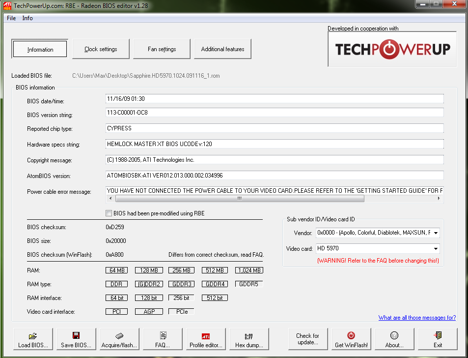Open the Video card HD 5970 dropdown
The width and height of the screenshot is (468, 358).
(x=436, y=248)
